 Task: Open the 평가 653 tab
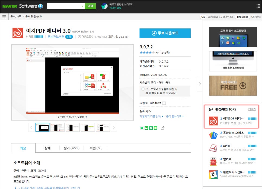pos(72,148)
